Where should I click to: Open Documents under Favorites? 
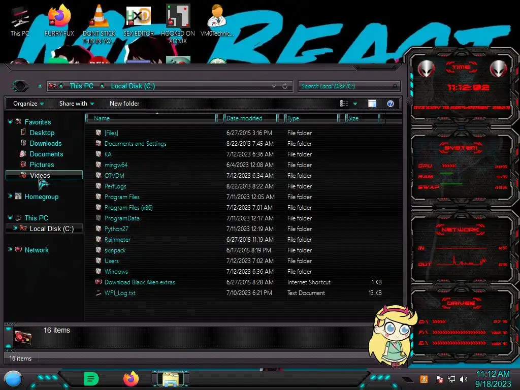(x=46, y=154)
